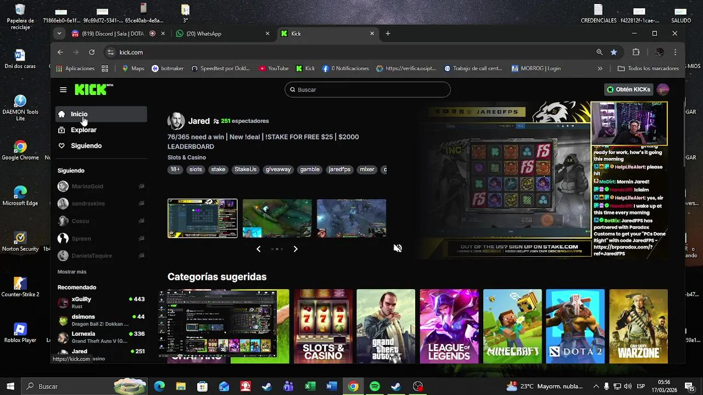703x395 pixels.
Task: Open sandraskins followed channel
Action: (x=102, y=204)
